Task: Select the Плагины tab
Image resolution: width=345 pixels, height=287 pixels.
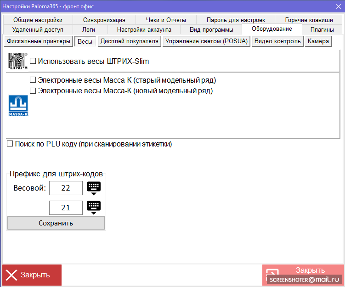Action: [322, 29]
